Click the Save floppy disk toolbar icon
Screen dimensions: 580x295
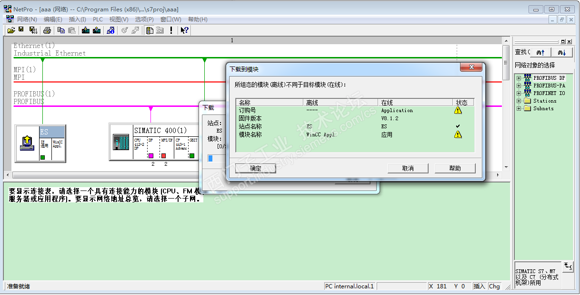pyautogui.click(x=21, y=30)
